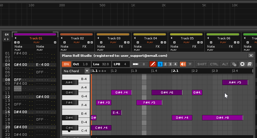Turn off the piano roll ON button
The height and width of the screenshot is (138, 257).
pos(66,64)
